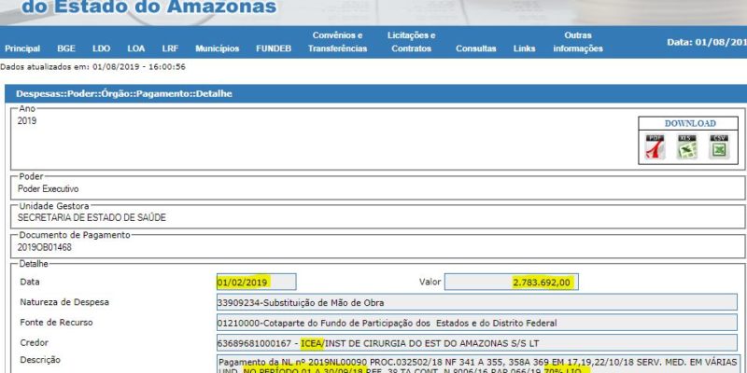Click the Links menu item
Screen dimensions: 747x373
coord(524,48)
